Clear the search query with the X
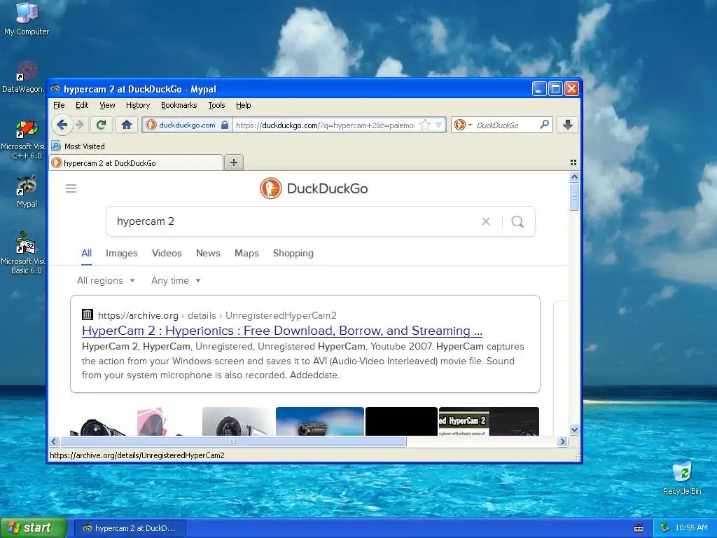The image size is (717, 538). click(486, 221)
